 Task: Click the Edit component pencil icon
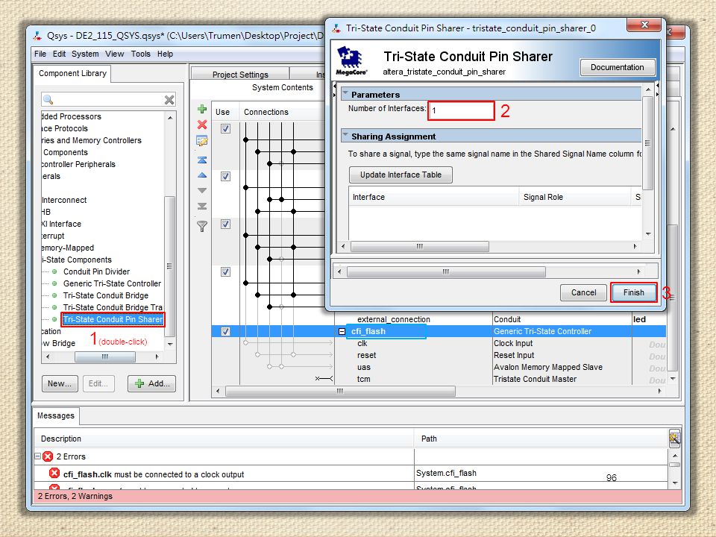[202, 141]
